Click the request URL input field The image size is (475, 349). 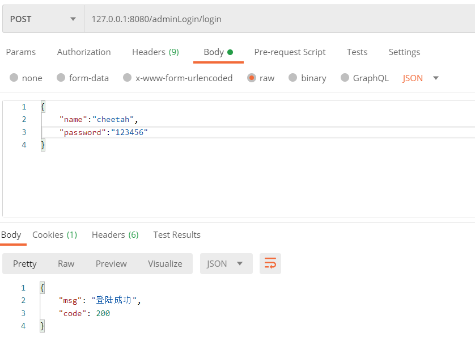(x=279, y=19)
